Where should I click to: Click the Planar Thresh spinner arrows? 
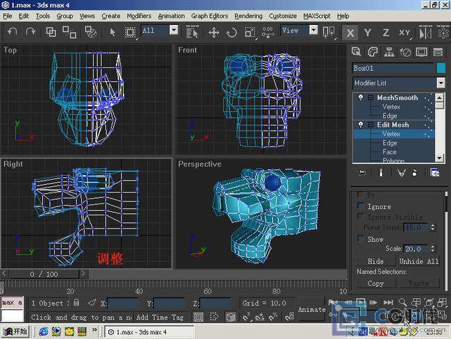[x=432, y=227]
